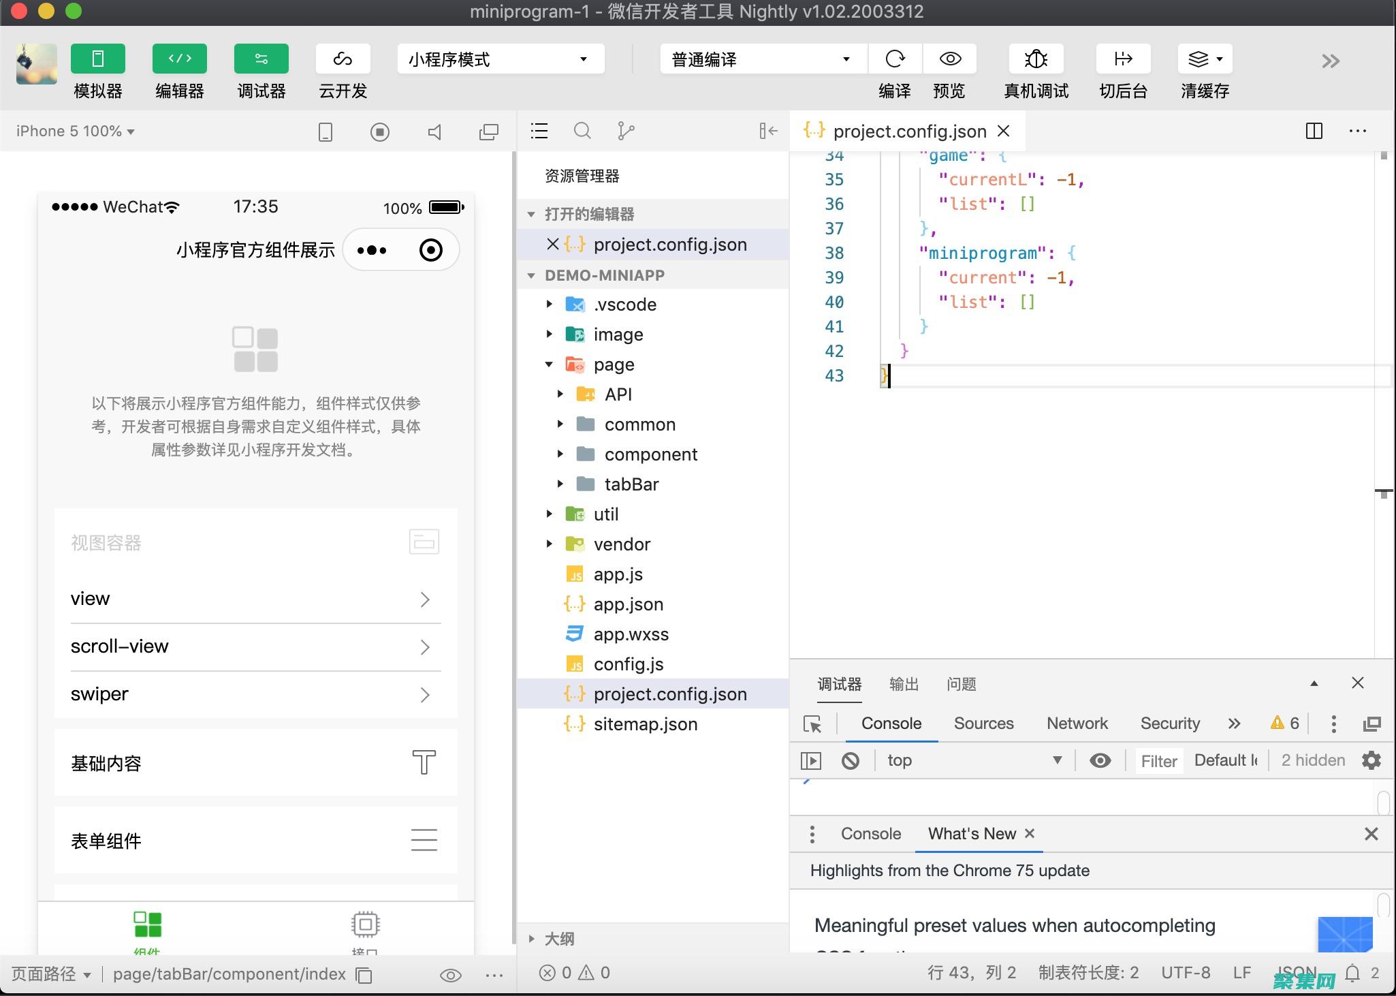1396x996 pixels.
Task: Open 预览 preview QR code
Action: tap(949, 59)
